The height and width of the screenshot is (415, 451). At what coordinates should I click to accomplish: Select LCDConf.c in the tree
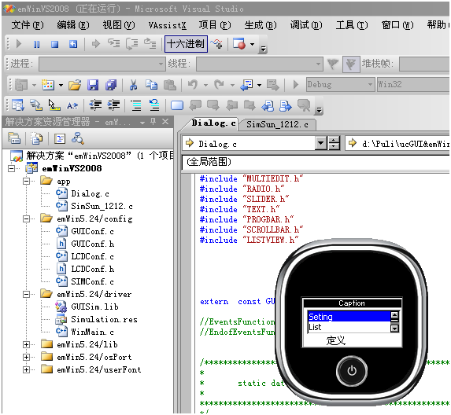tap(92, 256)
